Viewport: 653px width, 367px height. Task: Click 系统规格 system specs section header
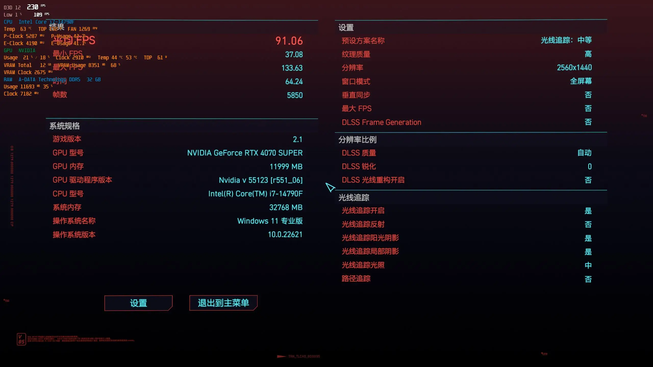64,126
